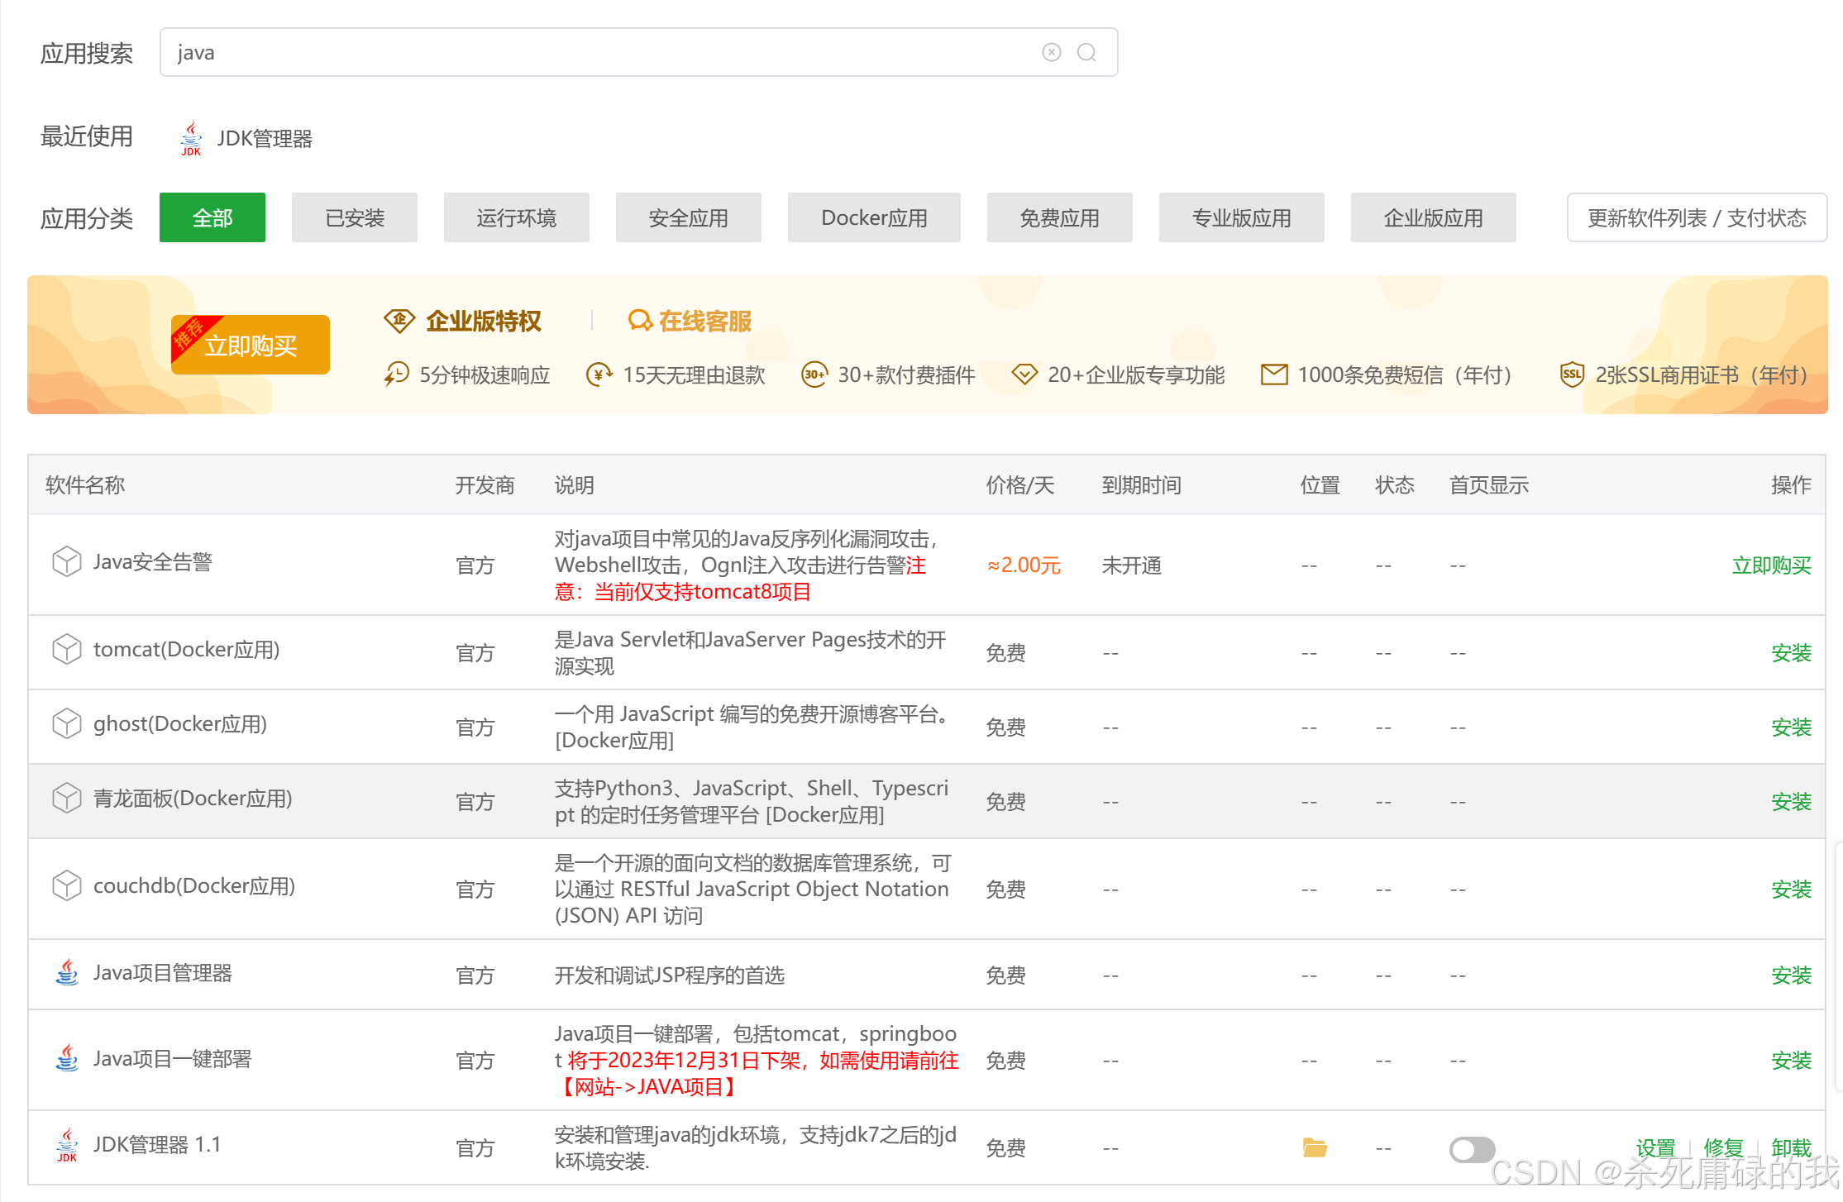Install ghost(Docker应用)
The image size is (1843, 1202).
[x=1792, y=727]
